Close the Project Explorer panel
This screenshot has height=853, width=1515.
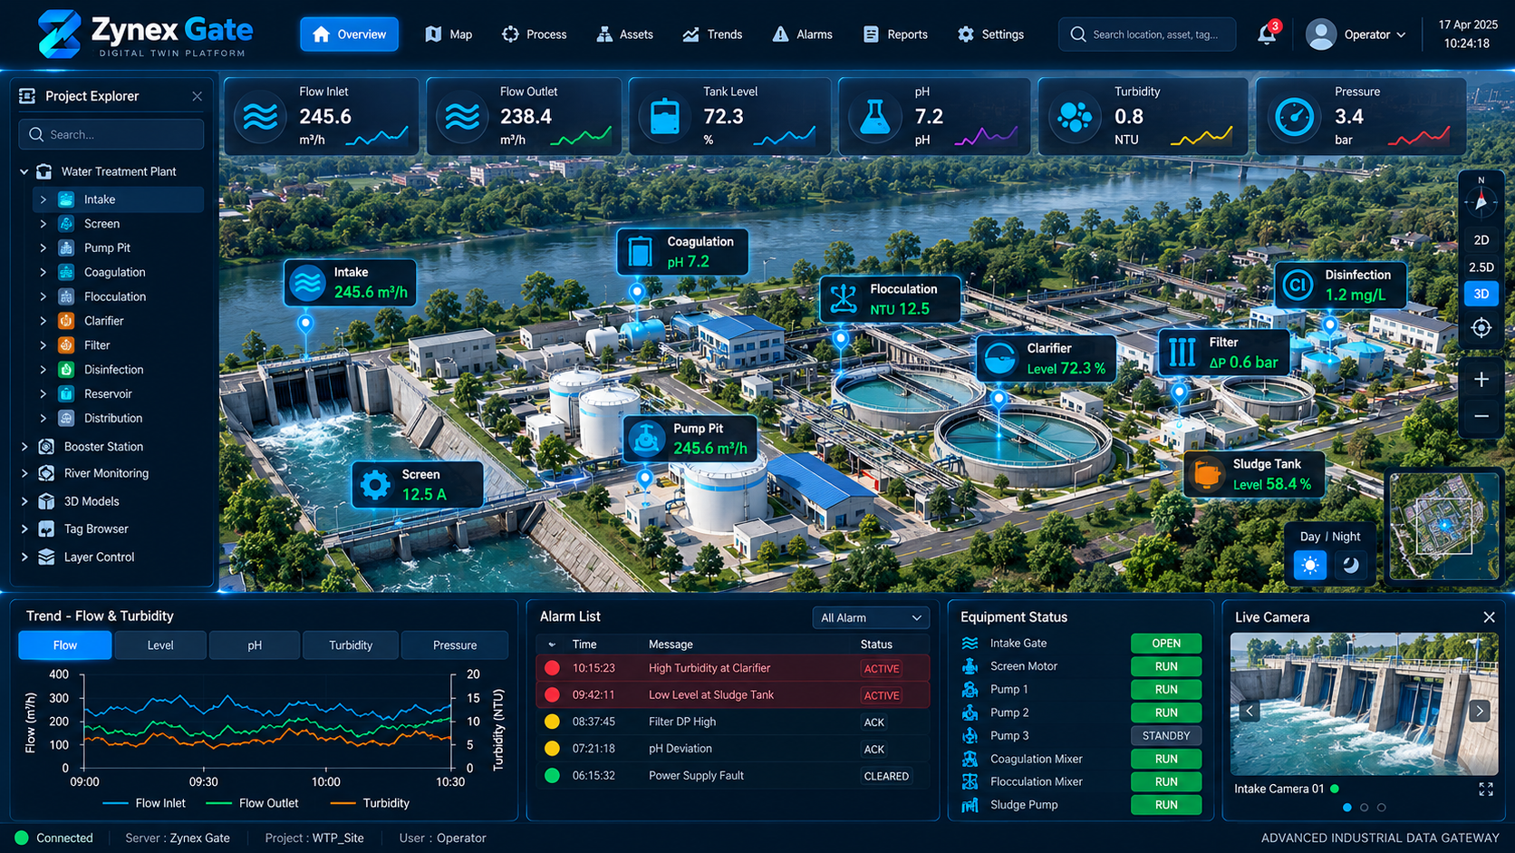click(x=197, y=96)
